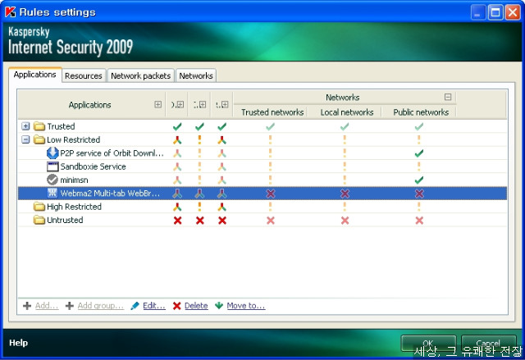The image size is (525, 360).
Task: Maximize the Rules settings window
Action: pos(495,13)
